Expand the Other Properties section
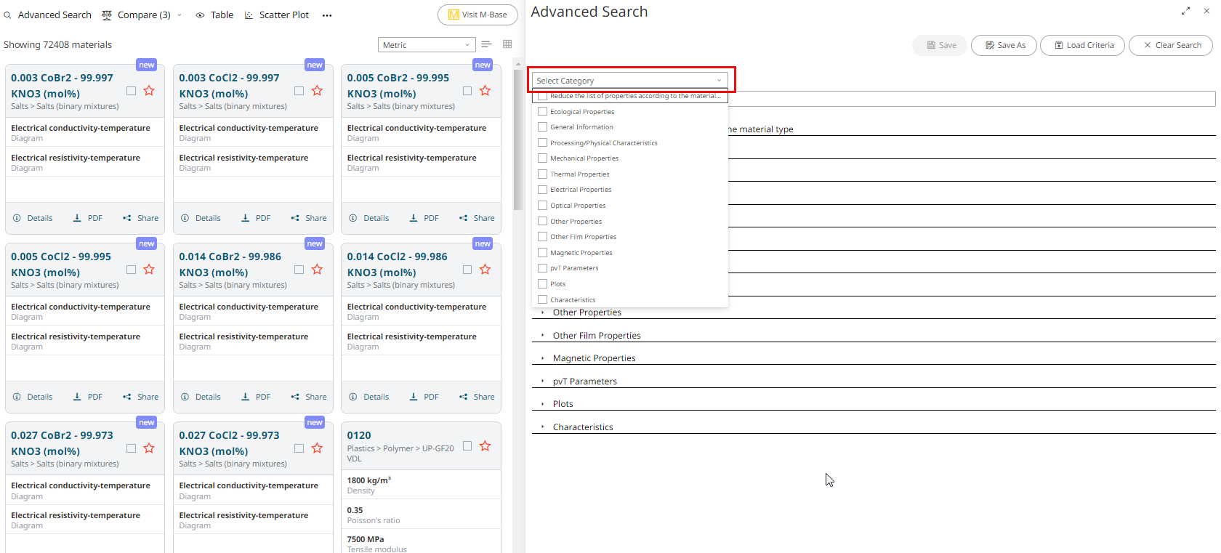Screen dimensions: 1221x553 coord(542,312)
